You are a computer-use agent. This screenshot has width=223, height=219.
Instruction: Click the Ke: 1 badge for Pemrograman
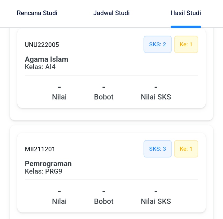(186, 149)
